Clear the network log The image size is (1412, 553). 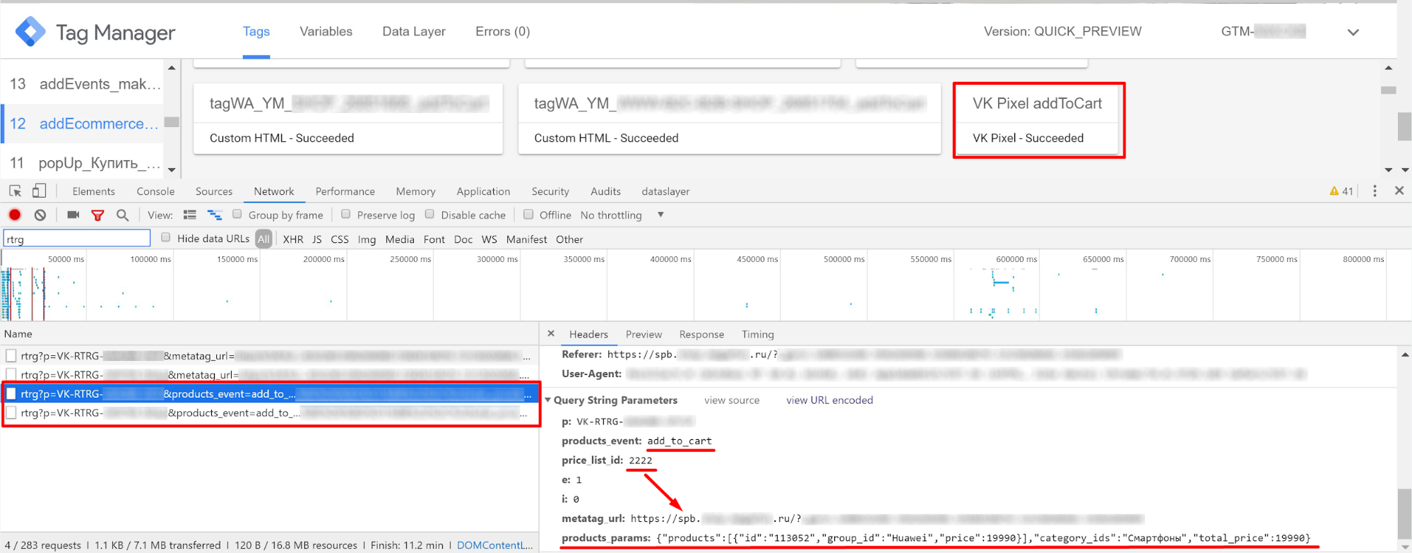(40, 215)
